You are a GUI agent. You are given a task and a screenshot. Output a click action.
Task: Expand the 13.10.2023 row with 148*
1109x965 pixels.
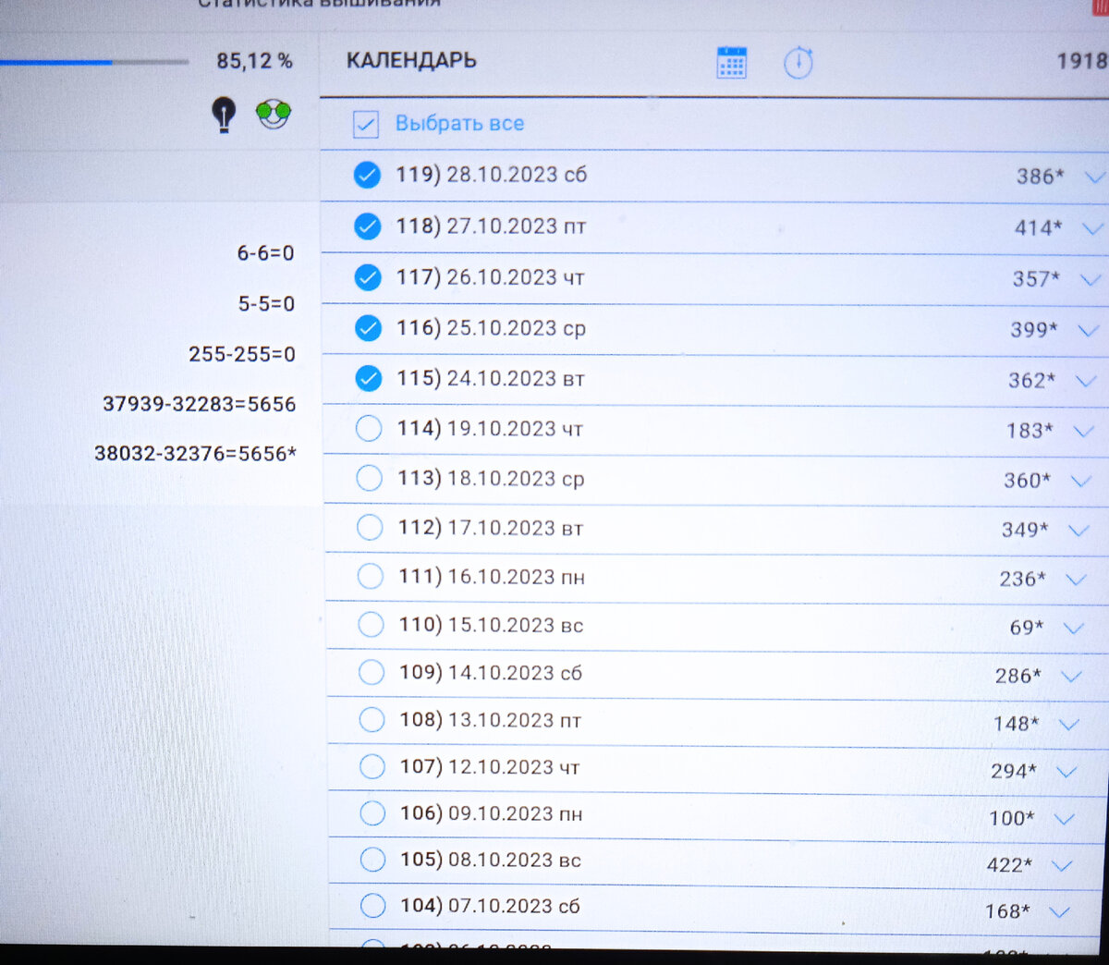click(x=1068, y=725)
